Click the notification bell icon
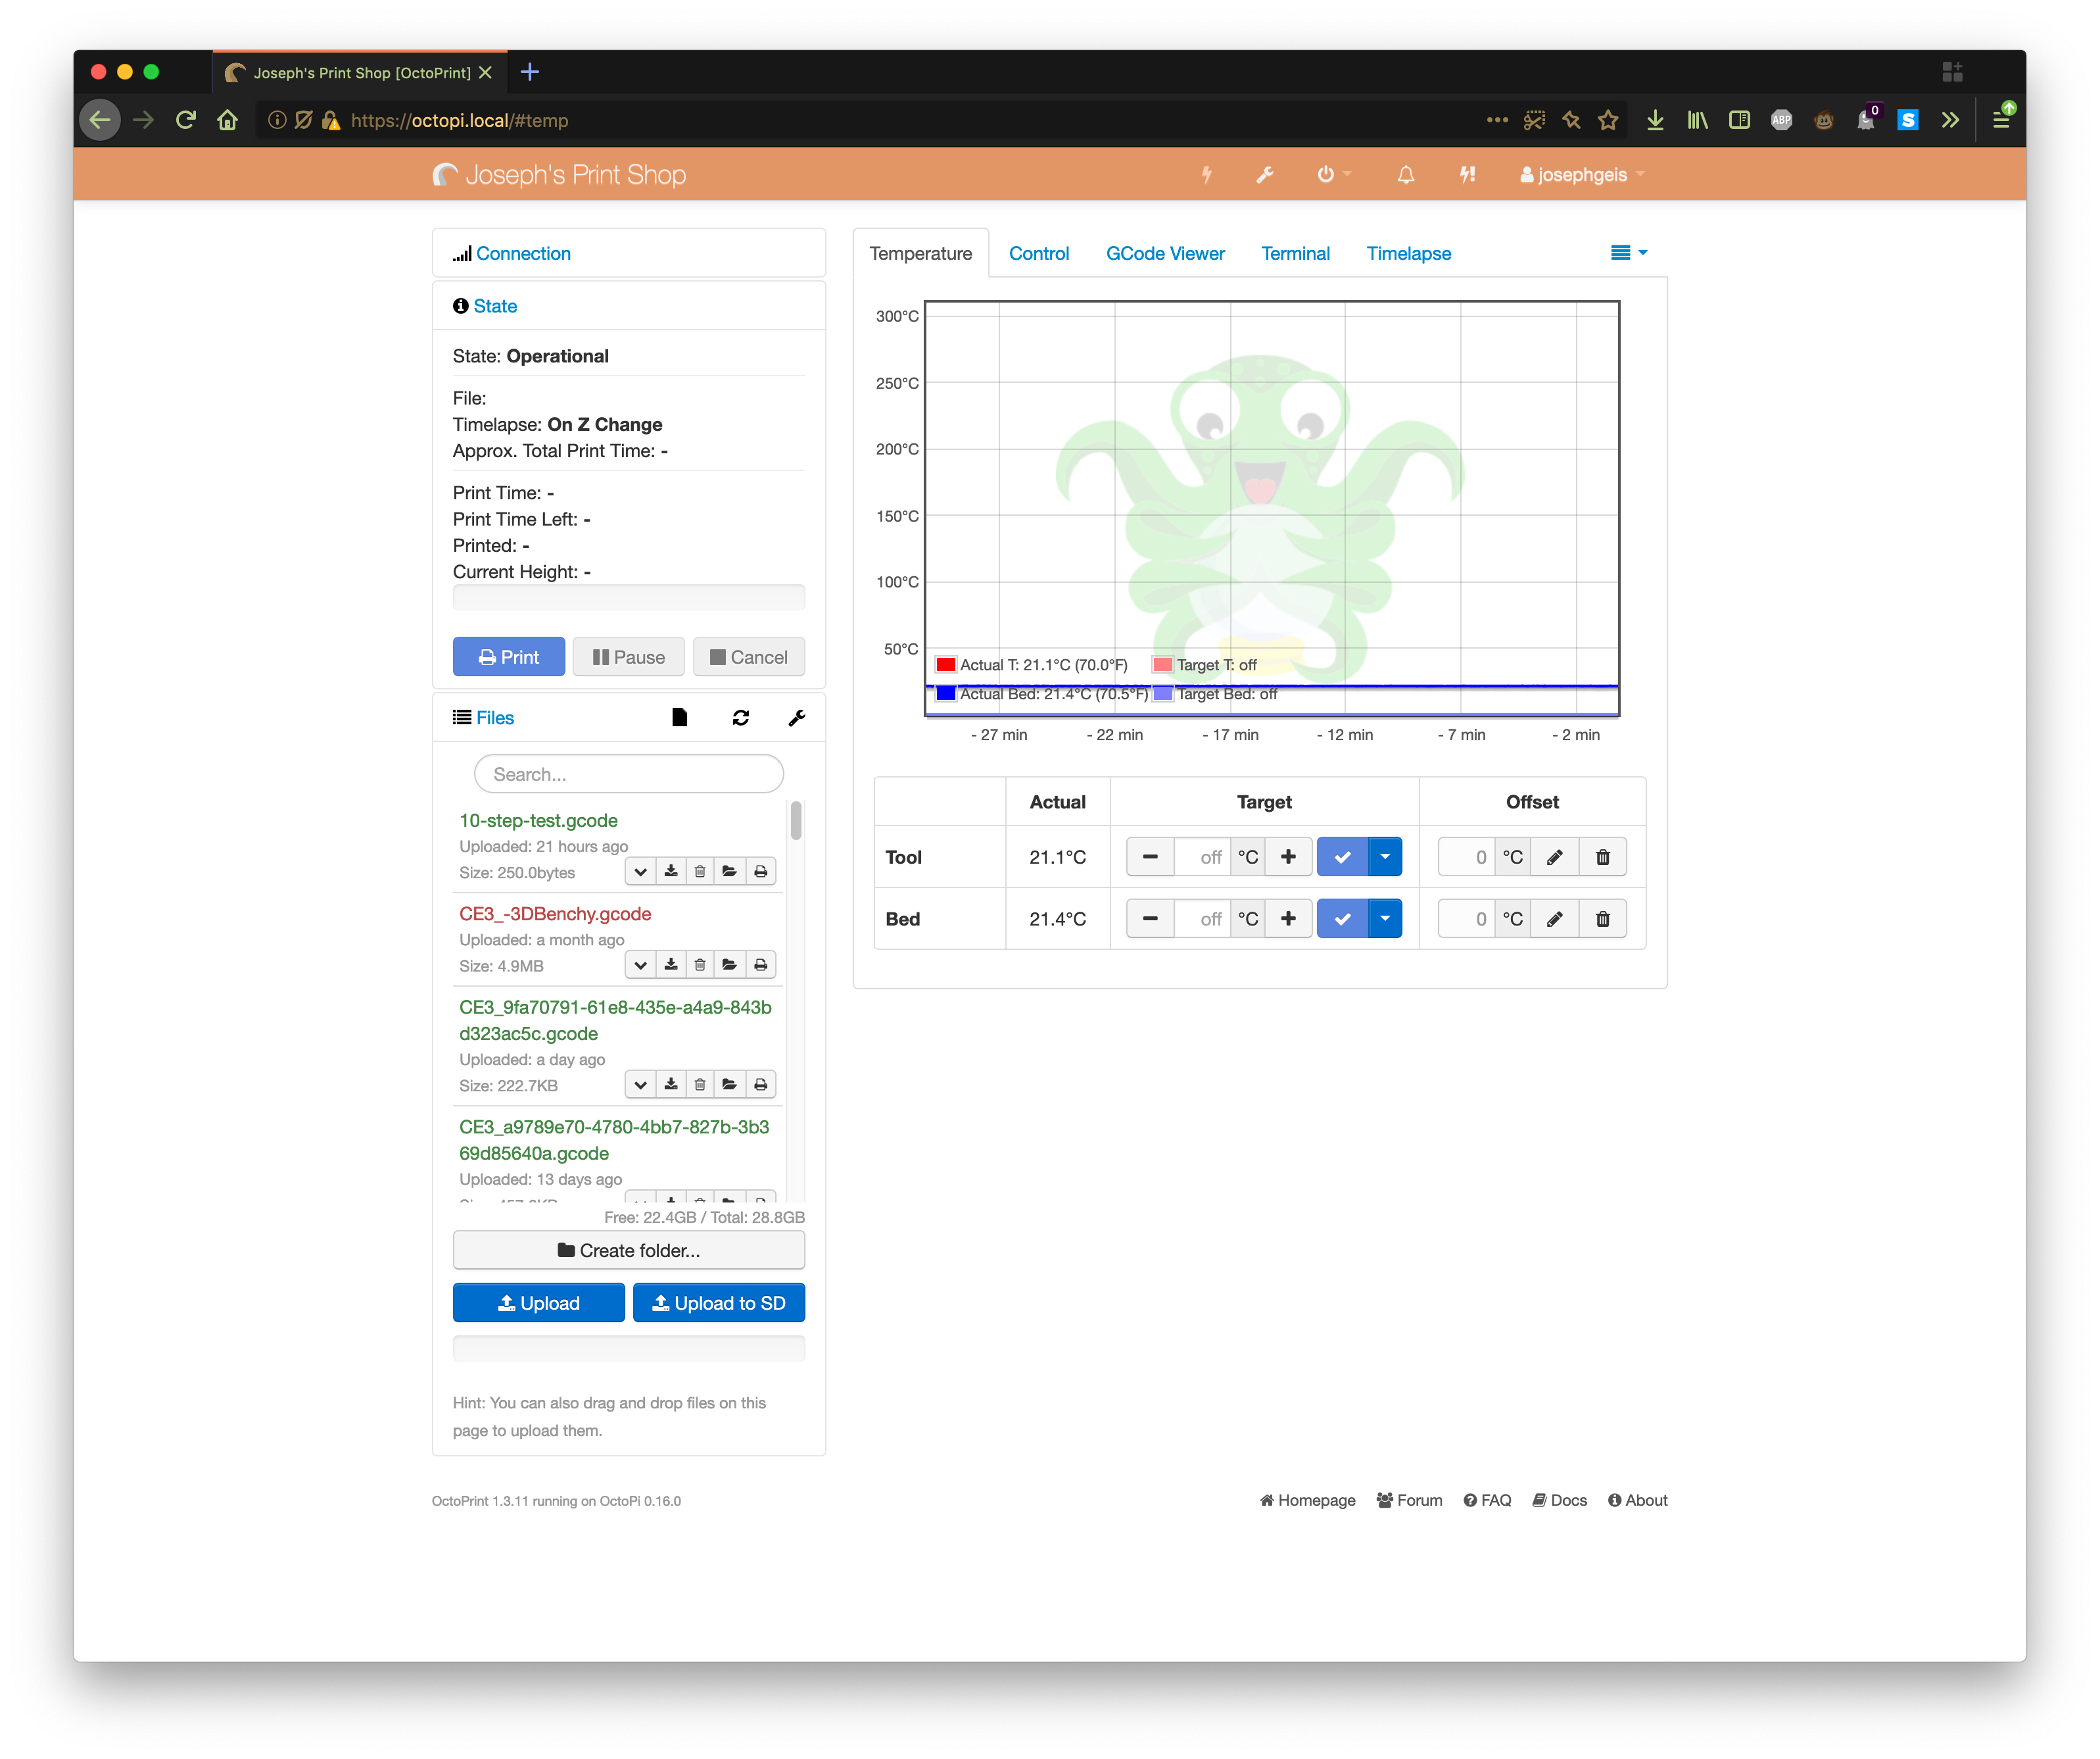The image size is (2100, 1759). 1405,175
